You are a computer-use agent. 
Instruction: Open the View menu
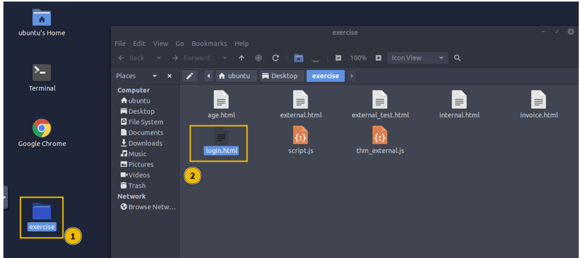tap(160, 44)
